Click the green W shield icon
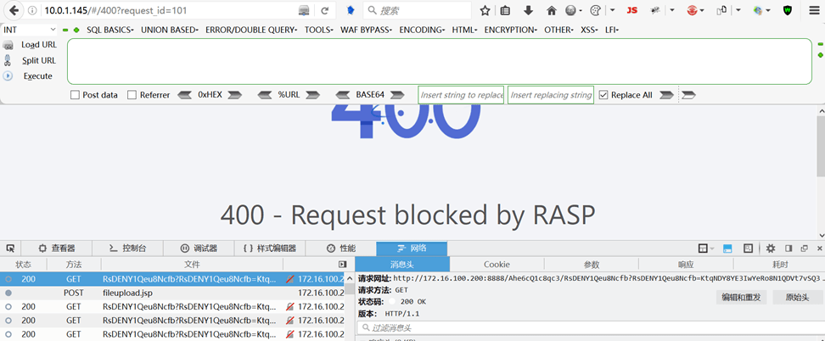This screenshot has height=341, width=825. pyautogui.click(x=788, y=10)
